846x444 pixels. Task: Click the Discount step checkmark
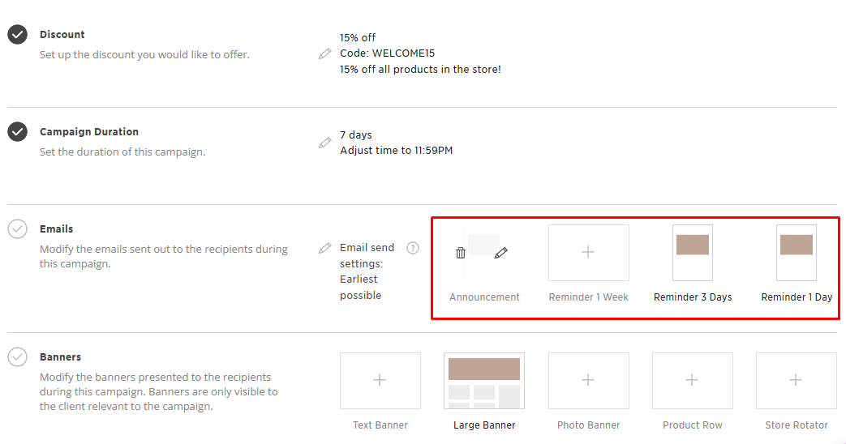coord(18,34)
